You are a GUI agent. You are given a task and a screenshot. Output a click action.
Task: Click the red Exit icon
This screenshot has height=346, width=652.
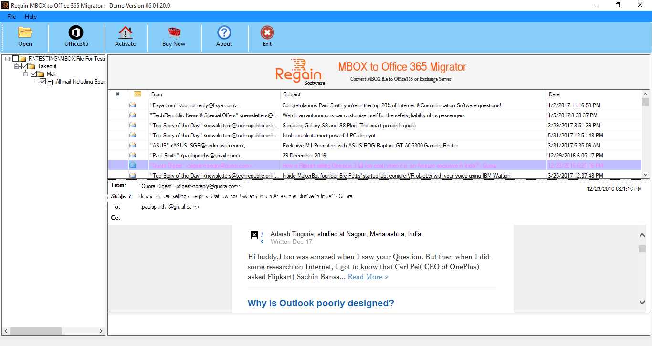267,32
